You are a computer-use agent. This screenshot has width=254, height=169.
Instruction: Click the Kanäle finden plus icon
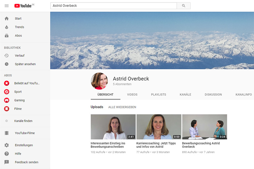7,121
